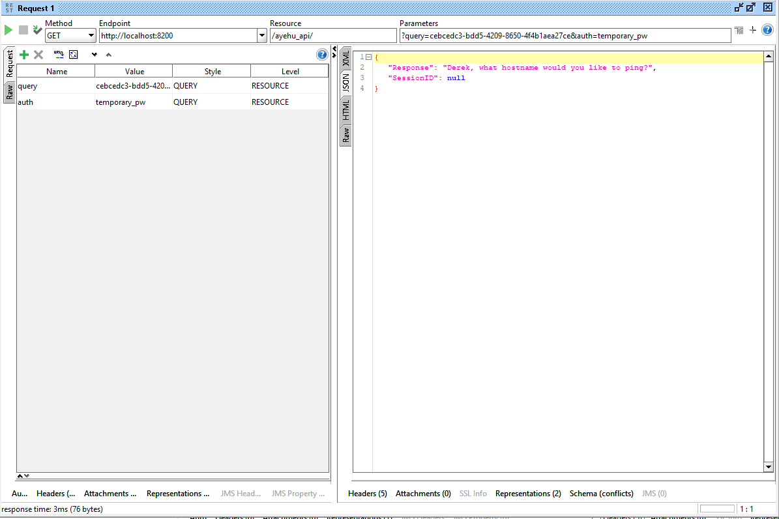Open Schema (conflicts) panel

click(601, 494)
